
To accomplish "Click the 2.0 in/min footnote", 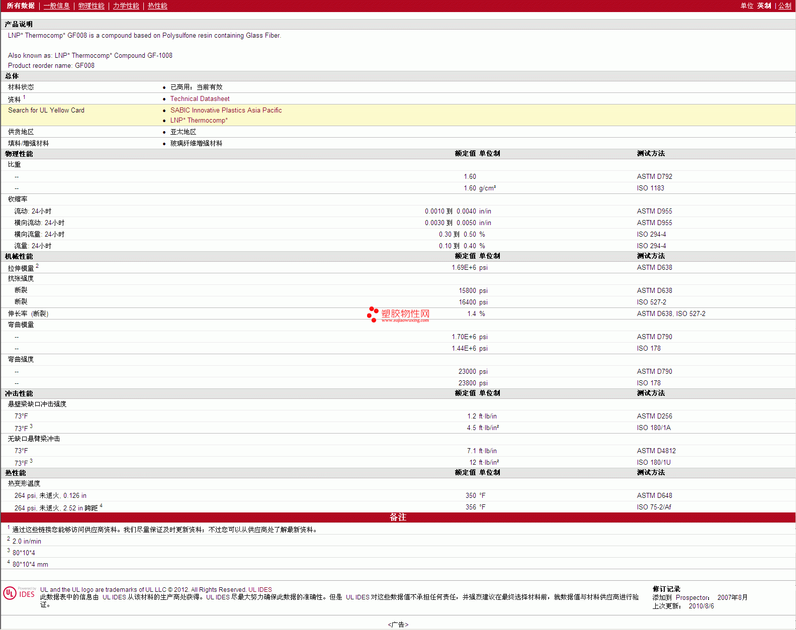I will (27, 542).
